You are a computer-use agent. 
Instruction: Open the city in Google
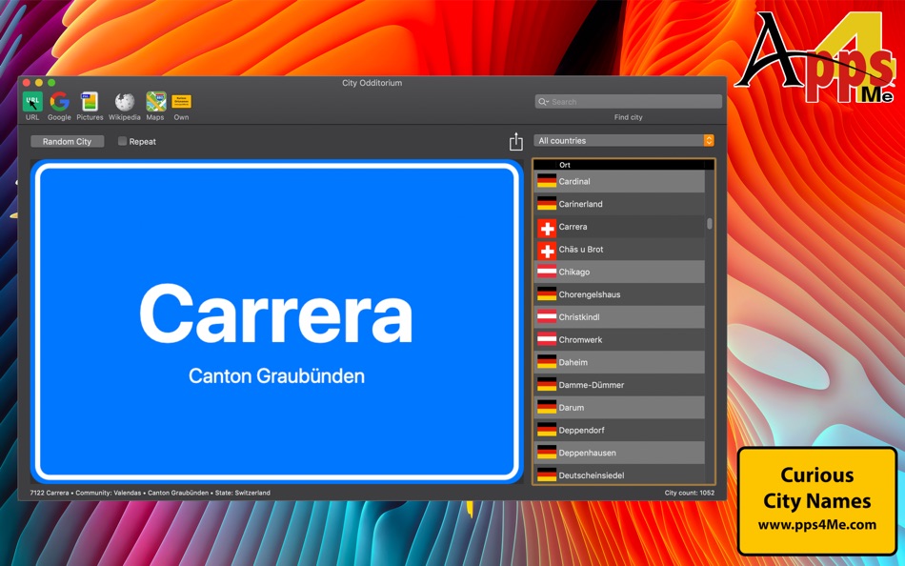pos(58,103)
